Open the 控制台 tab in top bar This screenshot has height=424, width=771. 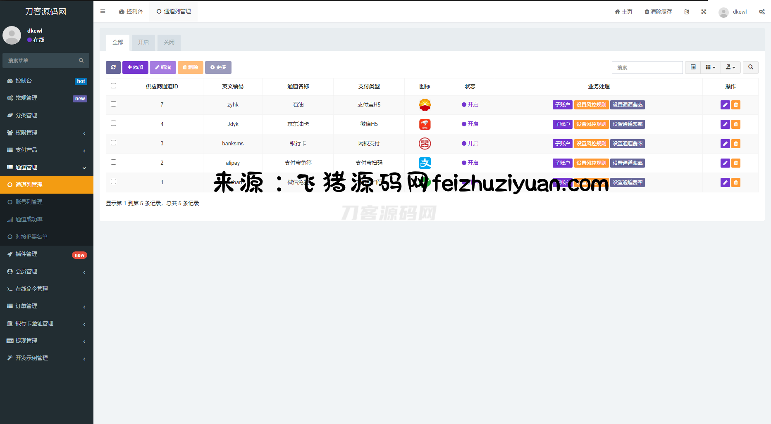coord(131,12)
